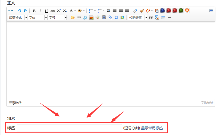
Task: Click the orange shield plugin icon
Action: 187,11
